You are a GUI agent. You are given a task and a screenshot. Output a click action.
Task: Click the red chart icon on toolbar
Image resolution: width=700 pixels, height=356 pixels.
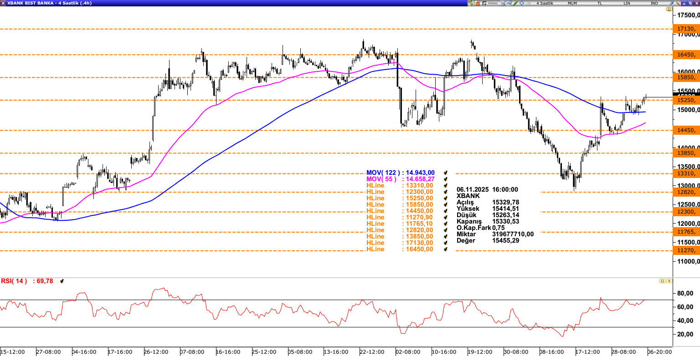tap(477, 3)
